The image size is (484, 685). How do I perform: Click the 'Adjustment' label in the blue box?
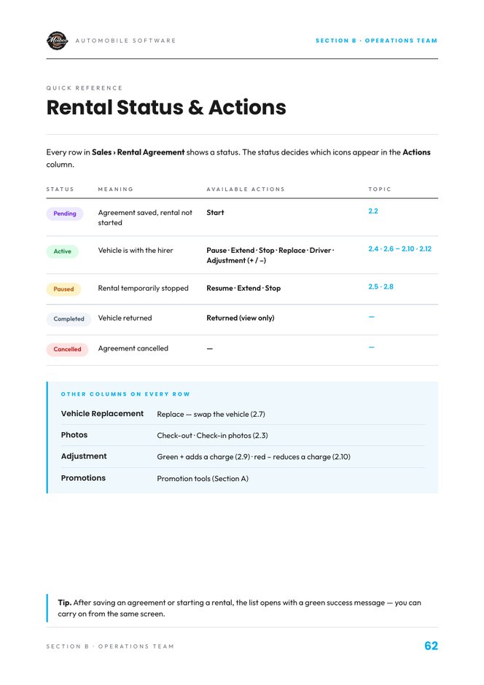pyautogui.click(x=84, y=456)
